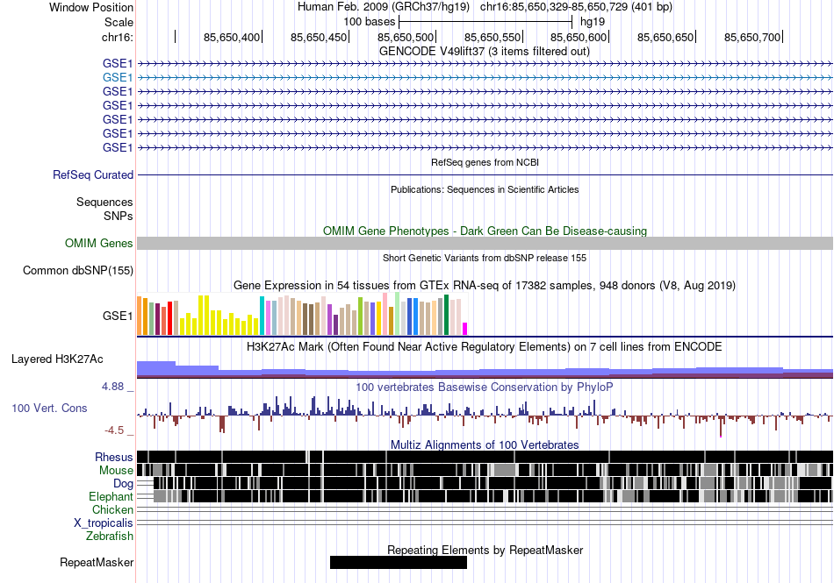Click the OMIM Gene Phenotypes title text
The image size is (834, 583).
(485, 231)
